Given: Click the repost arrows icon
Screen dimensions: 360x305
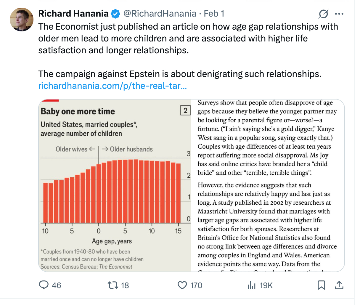Looking at the screenshot, I should 112,285.
